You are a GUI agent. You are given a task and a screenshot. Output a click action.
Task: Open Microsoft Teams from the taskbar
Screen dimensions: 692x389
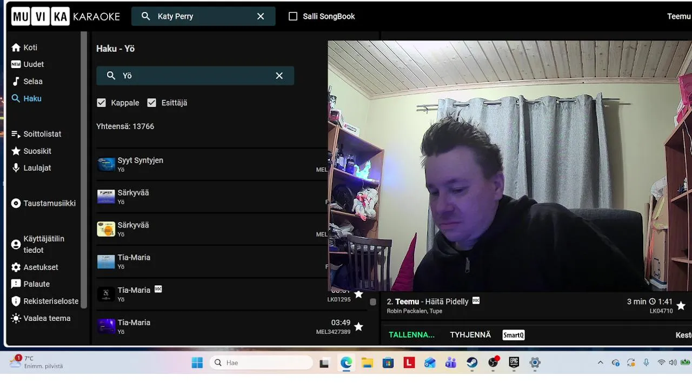pyautogui.click(x=451, y=363)
